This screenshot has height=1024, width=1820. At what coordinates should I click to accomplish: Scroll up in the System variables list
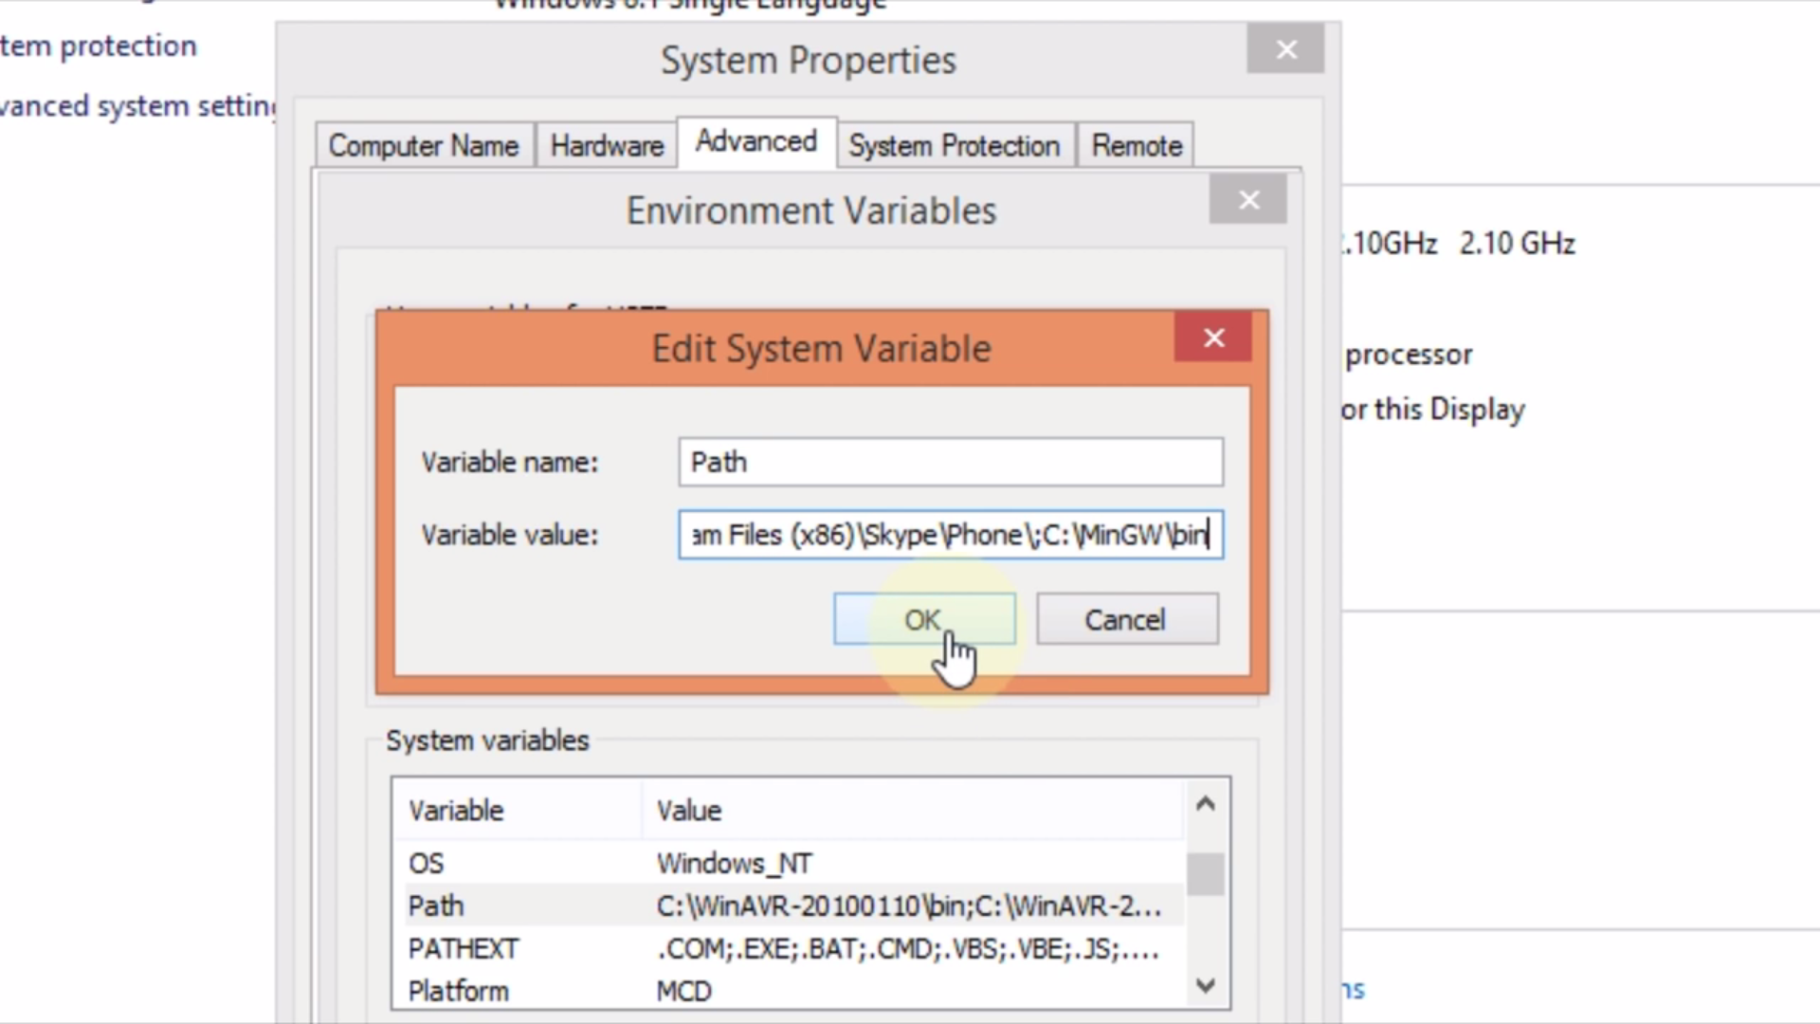click(1204, 804)
